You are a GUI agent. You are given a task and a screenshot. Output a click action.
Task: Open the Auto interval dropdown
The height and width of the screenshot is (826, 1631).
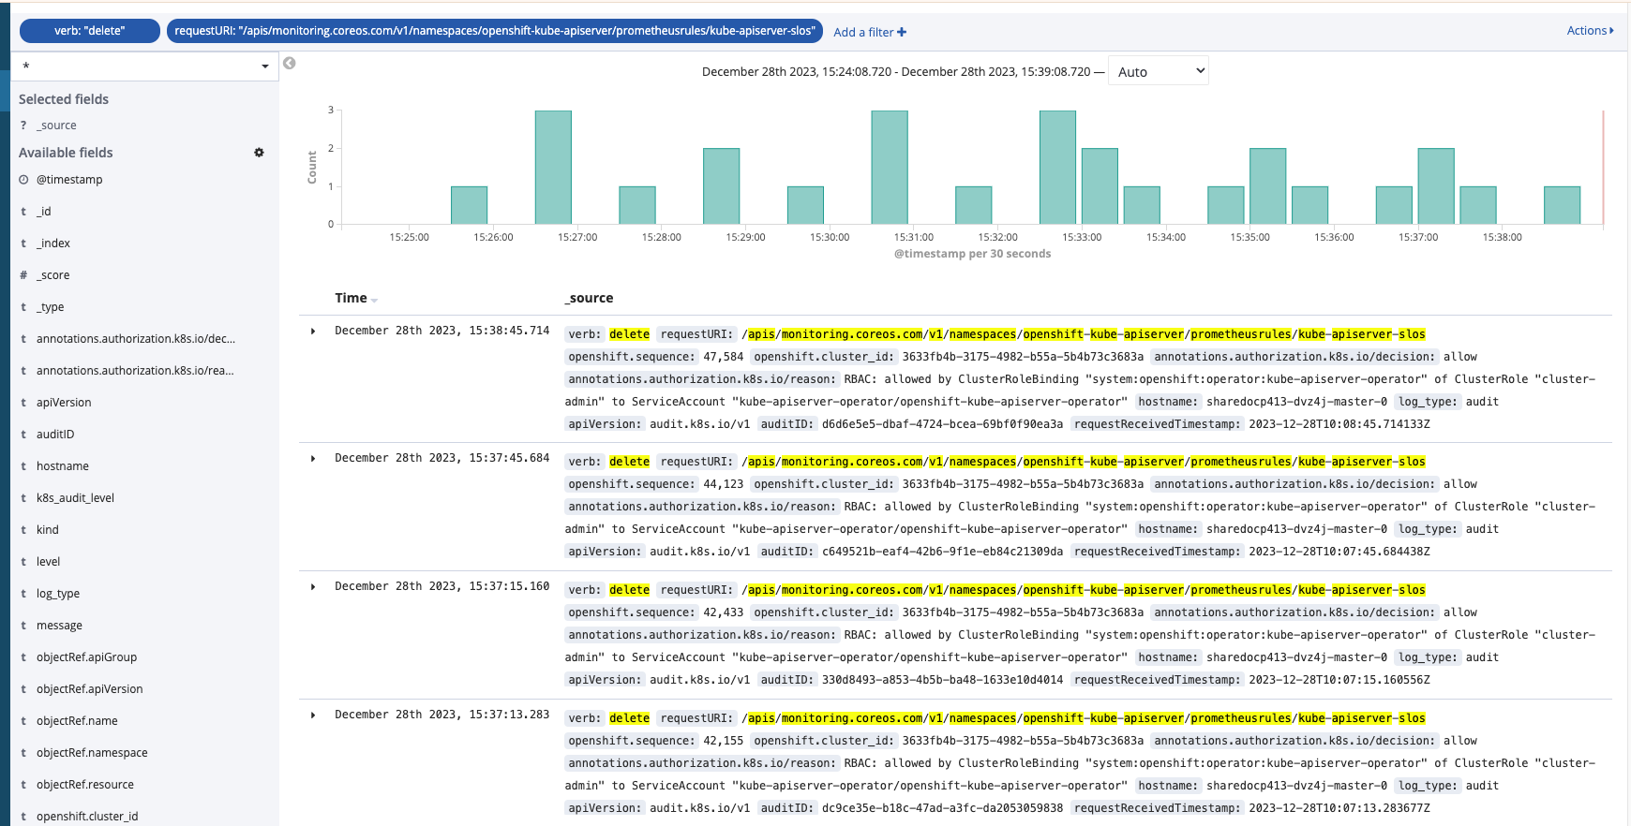pyautogui.click(x=1159, y=71)
